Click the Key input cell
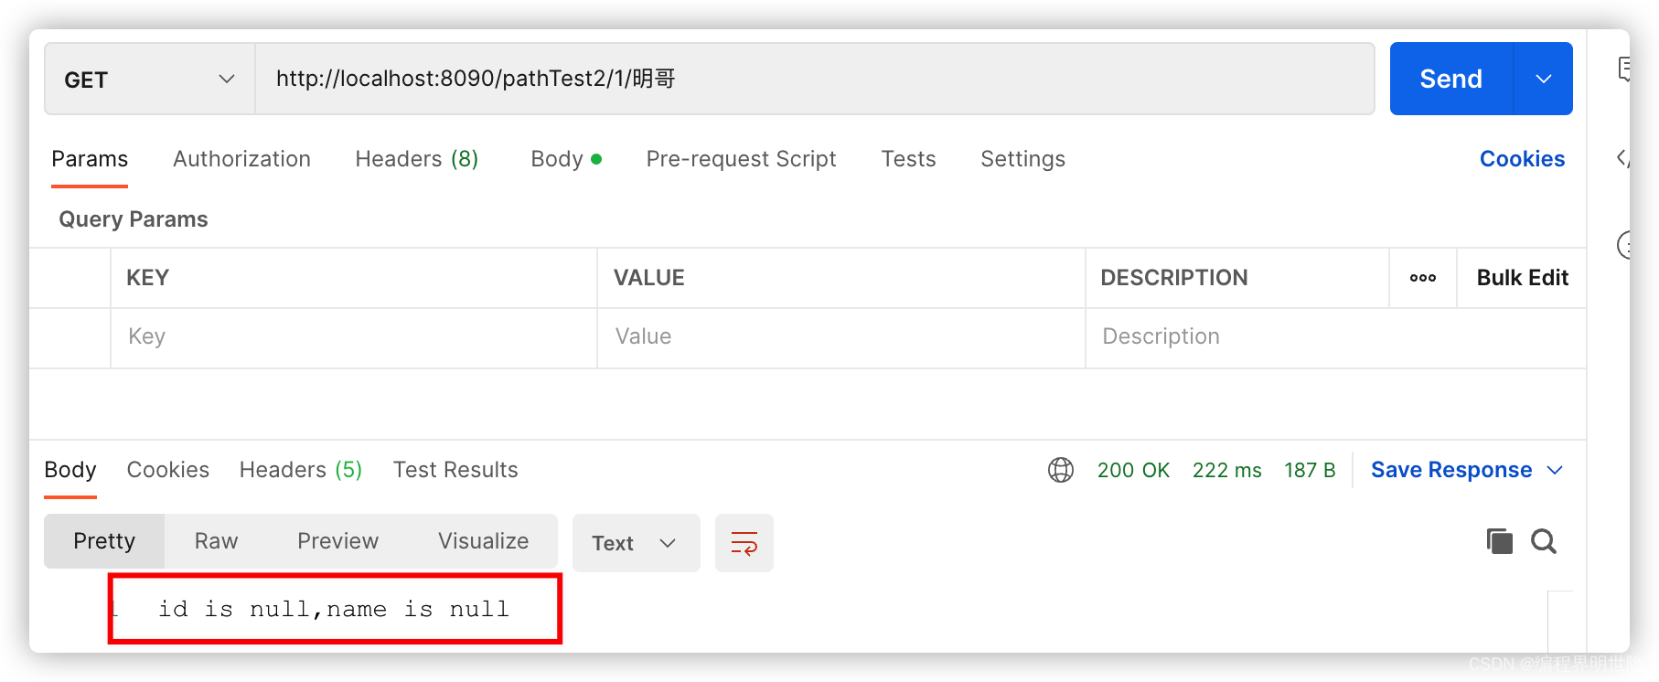The image size is (1659, 682). [354, 336]
